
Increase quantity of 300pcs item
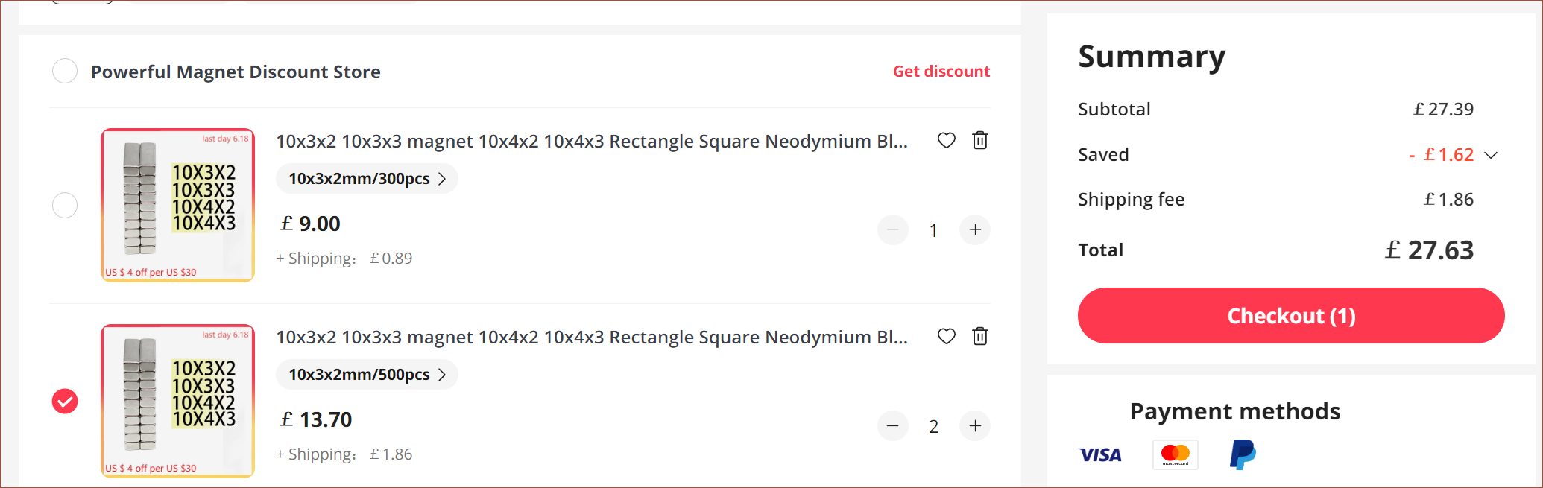[x=975, y=230]
